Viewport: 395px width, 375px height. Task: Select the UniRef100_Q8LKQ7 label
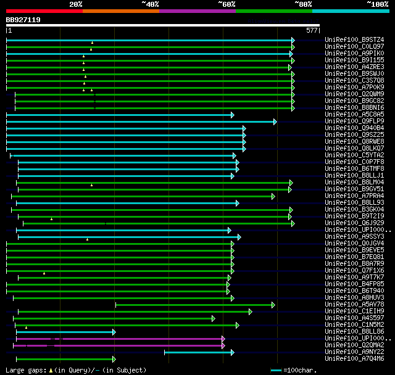tap(354, 149)
